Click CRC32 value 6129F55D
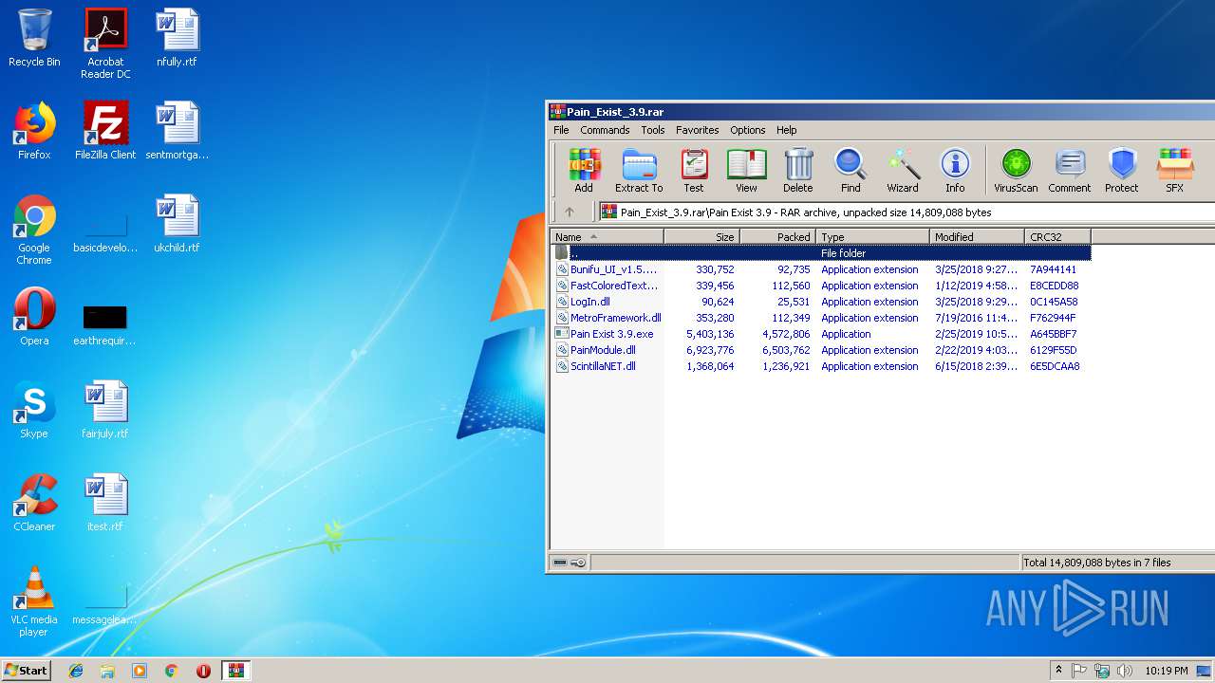 click(1054, 350)
